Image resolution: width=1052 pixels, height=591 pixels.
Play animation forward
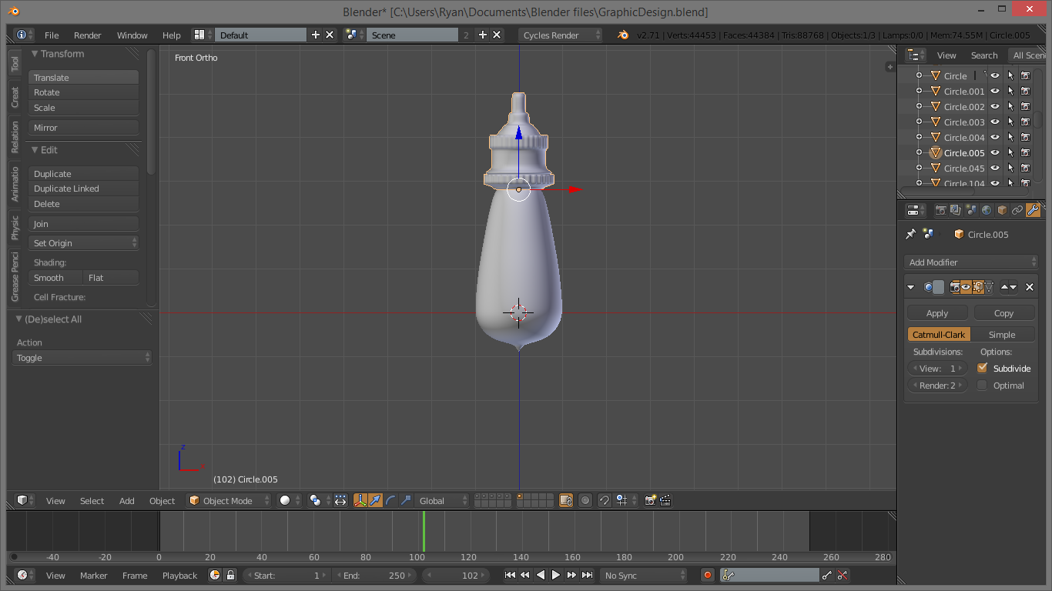(556, 575)
